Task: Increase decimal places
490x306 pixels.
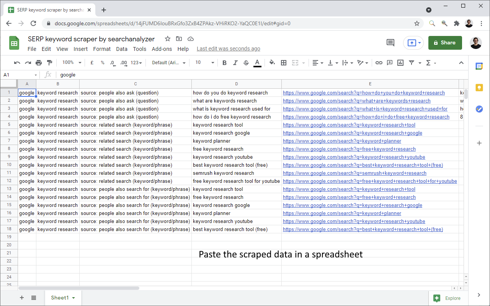Action: 124,63
